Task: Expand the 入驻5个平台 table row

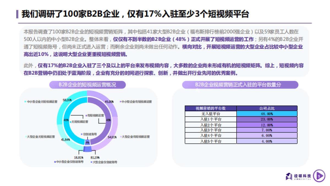Action: tap(211, 141)
